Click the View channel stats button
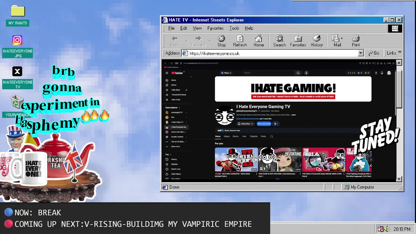The height and width of the screenshot is (234, 416). click(264, 124)
